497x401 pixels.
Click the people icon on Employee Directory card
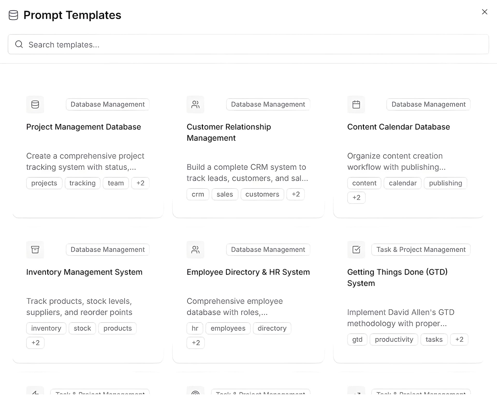[x=195, y=250]
